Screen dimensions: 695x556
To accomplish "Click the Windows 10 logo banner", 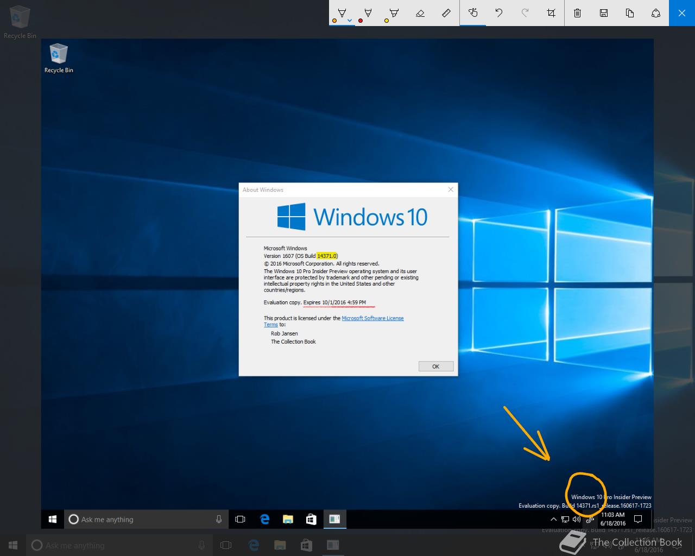I will pyautogui.click(x=352, y=217).
